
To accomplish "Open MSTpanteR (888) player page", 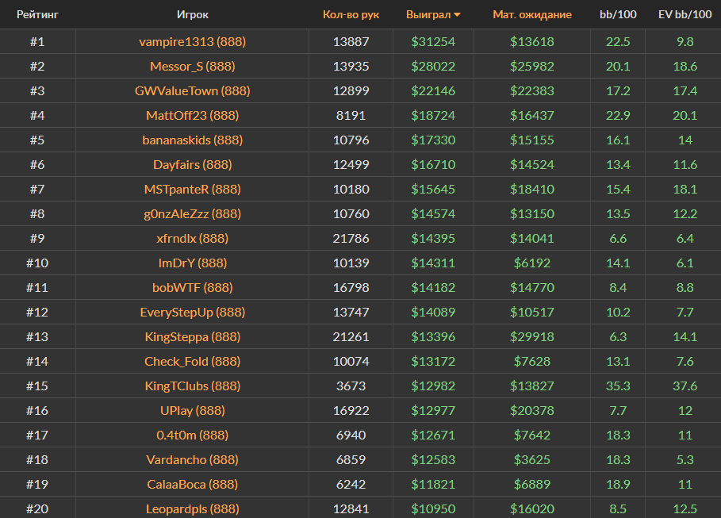I will 192,190.
